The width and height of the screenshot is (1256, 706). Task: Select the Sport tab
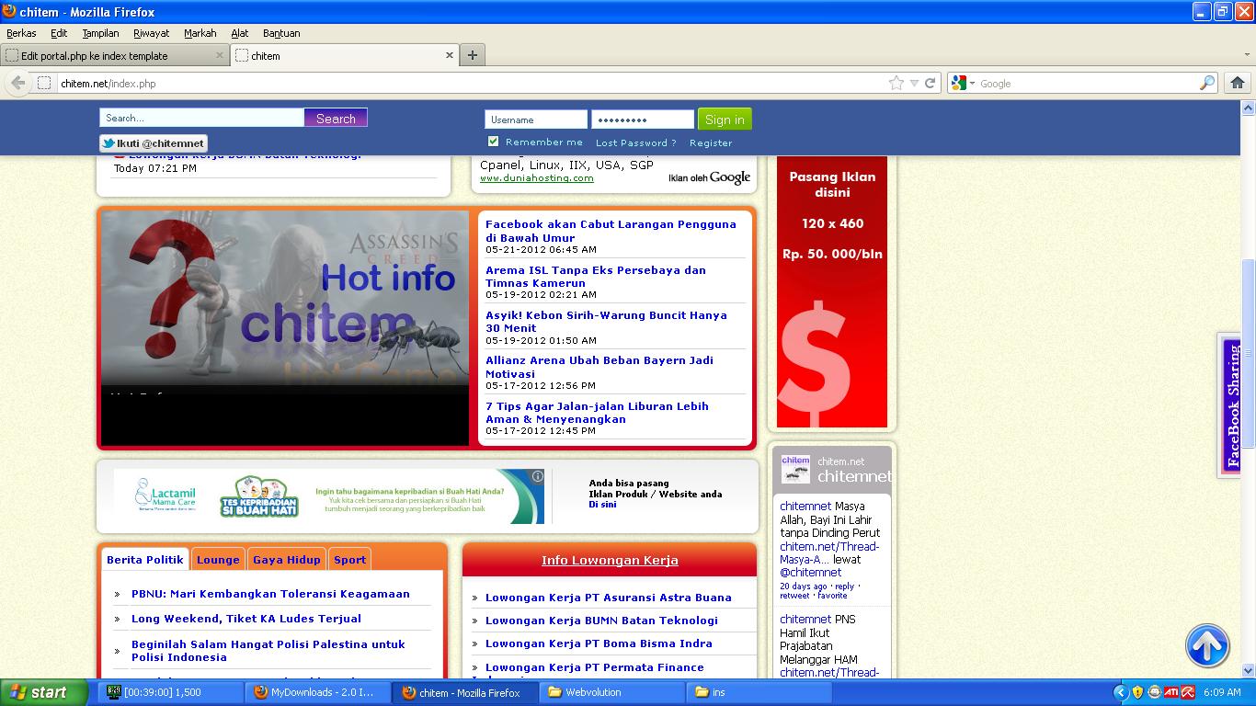coord(349,560)
